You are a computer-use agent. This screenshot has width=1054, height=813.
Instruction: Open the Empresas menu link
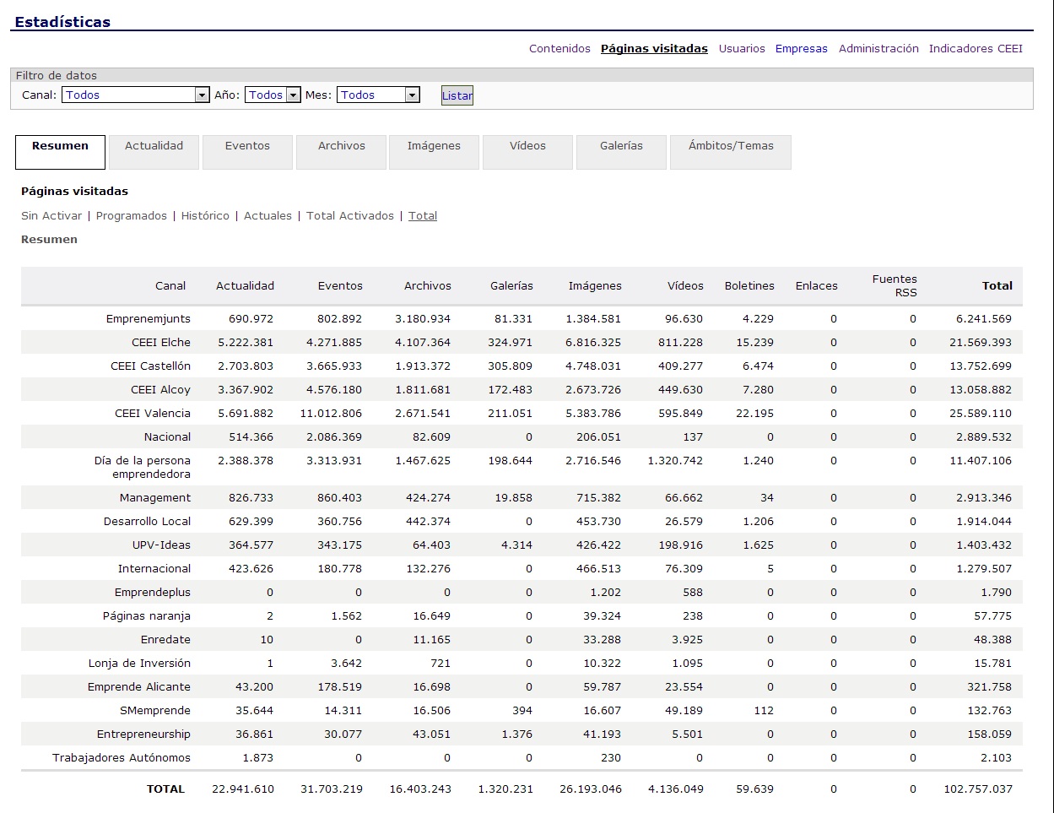pos(801,49)
